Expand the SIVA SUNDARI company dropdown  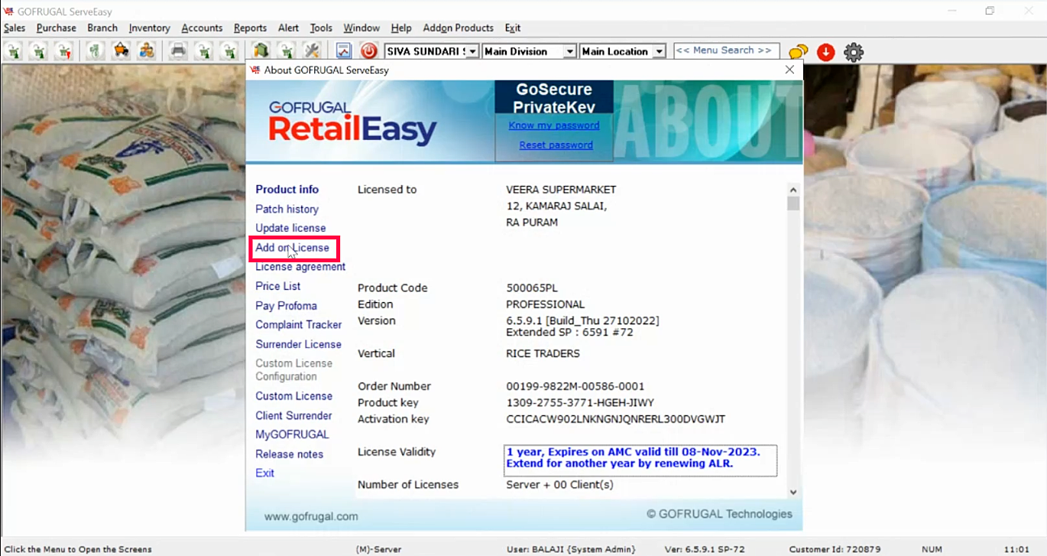pyautogui.click(x=472, y=51)
